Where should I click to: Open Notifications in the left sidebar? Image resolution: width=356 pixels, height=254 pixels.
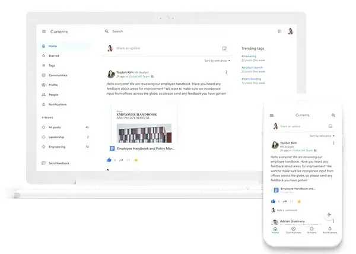tap(43, 104)
